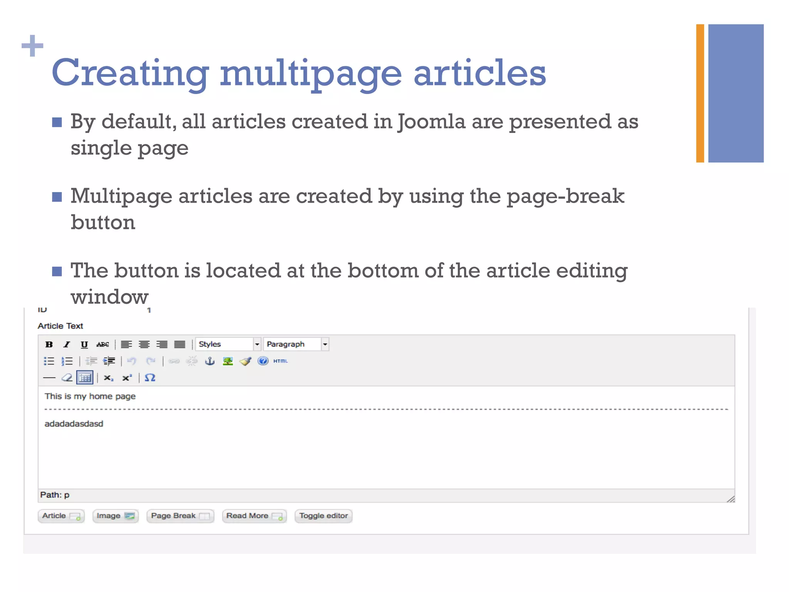Click the remove formatting eraser icon
Screen dimensions: 789x592
67,378
